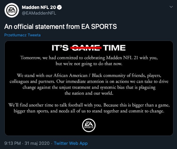The height and width of the screenshot is (149, 177).
Task: Expand the tweet options chevron menu
Action: (171, 7)
